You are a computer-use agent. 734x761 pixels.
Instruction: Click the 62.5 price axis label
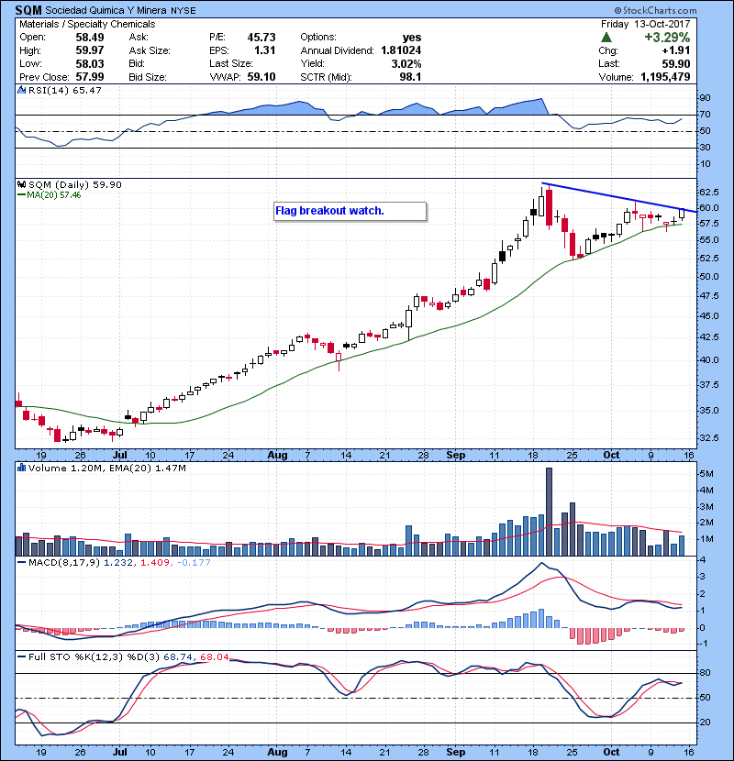(708, 193)
